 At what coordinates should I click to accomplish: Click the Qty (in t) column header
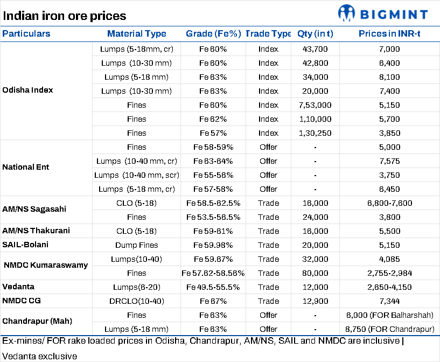(x=315, y=33)
